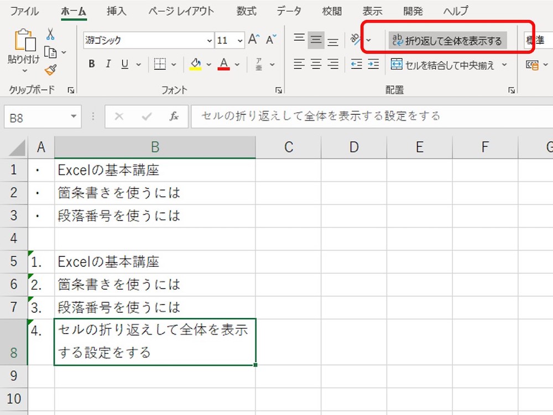The width and height of the screenshot is (553, 415).
Task: Click the red font color bar
Action: pos(224,69)
